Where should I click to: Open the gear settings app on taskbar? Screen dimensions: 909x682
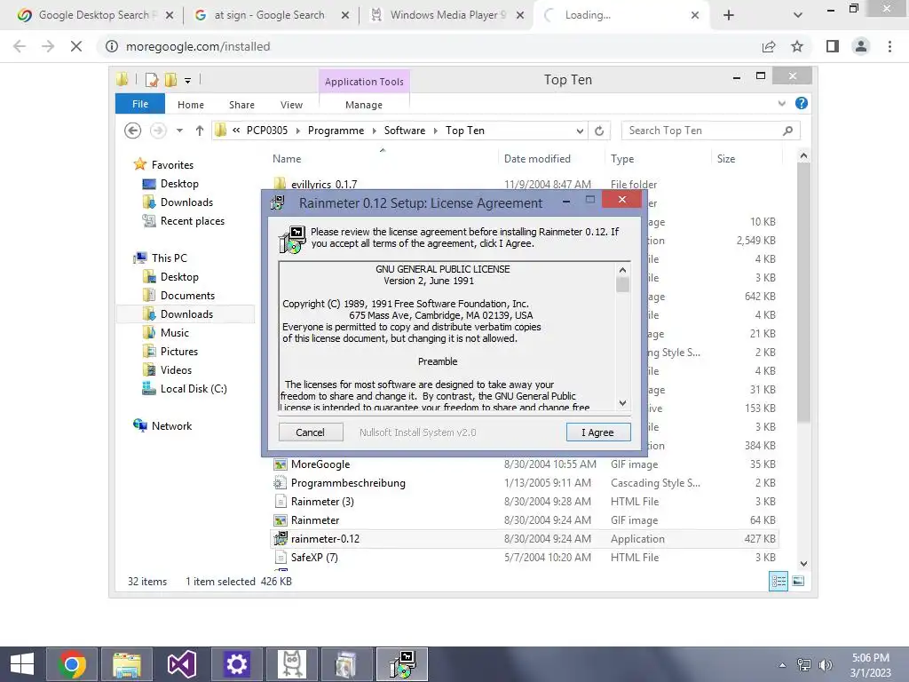pos(236,664)
